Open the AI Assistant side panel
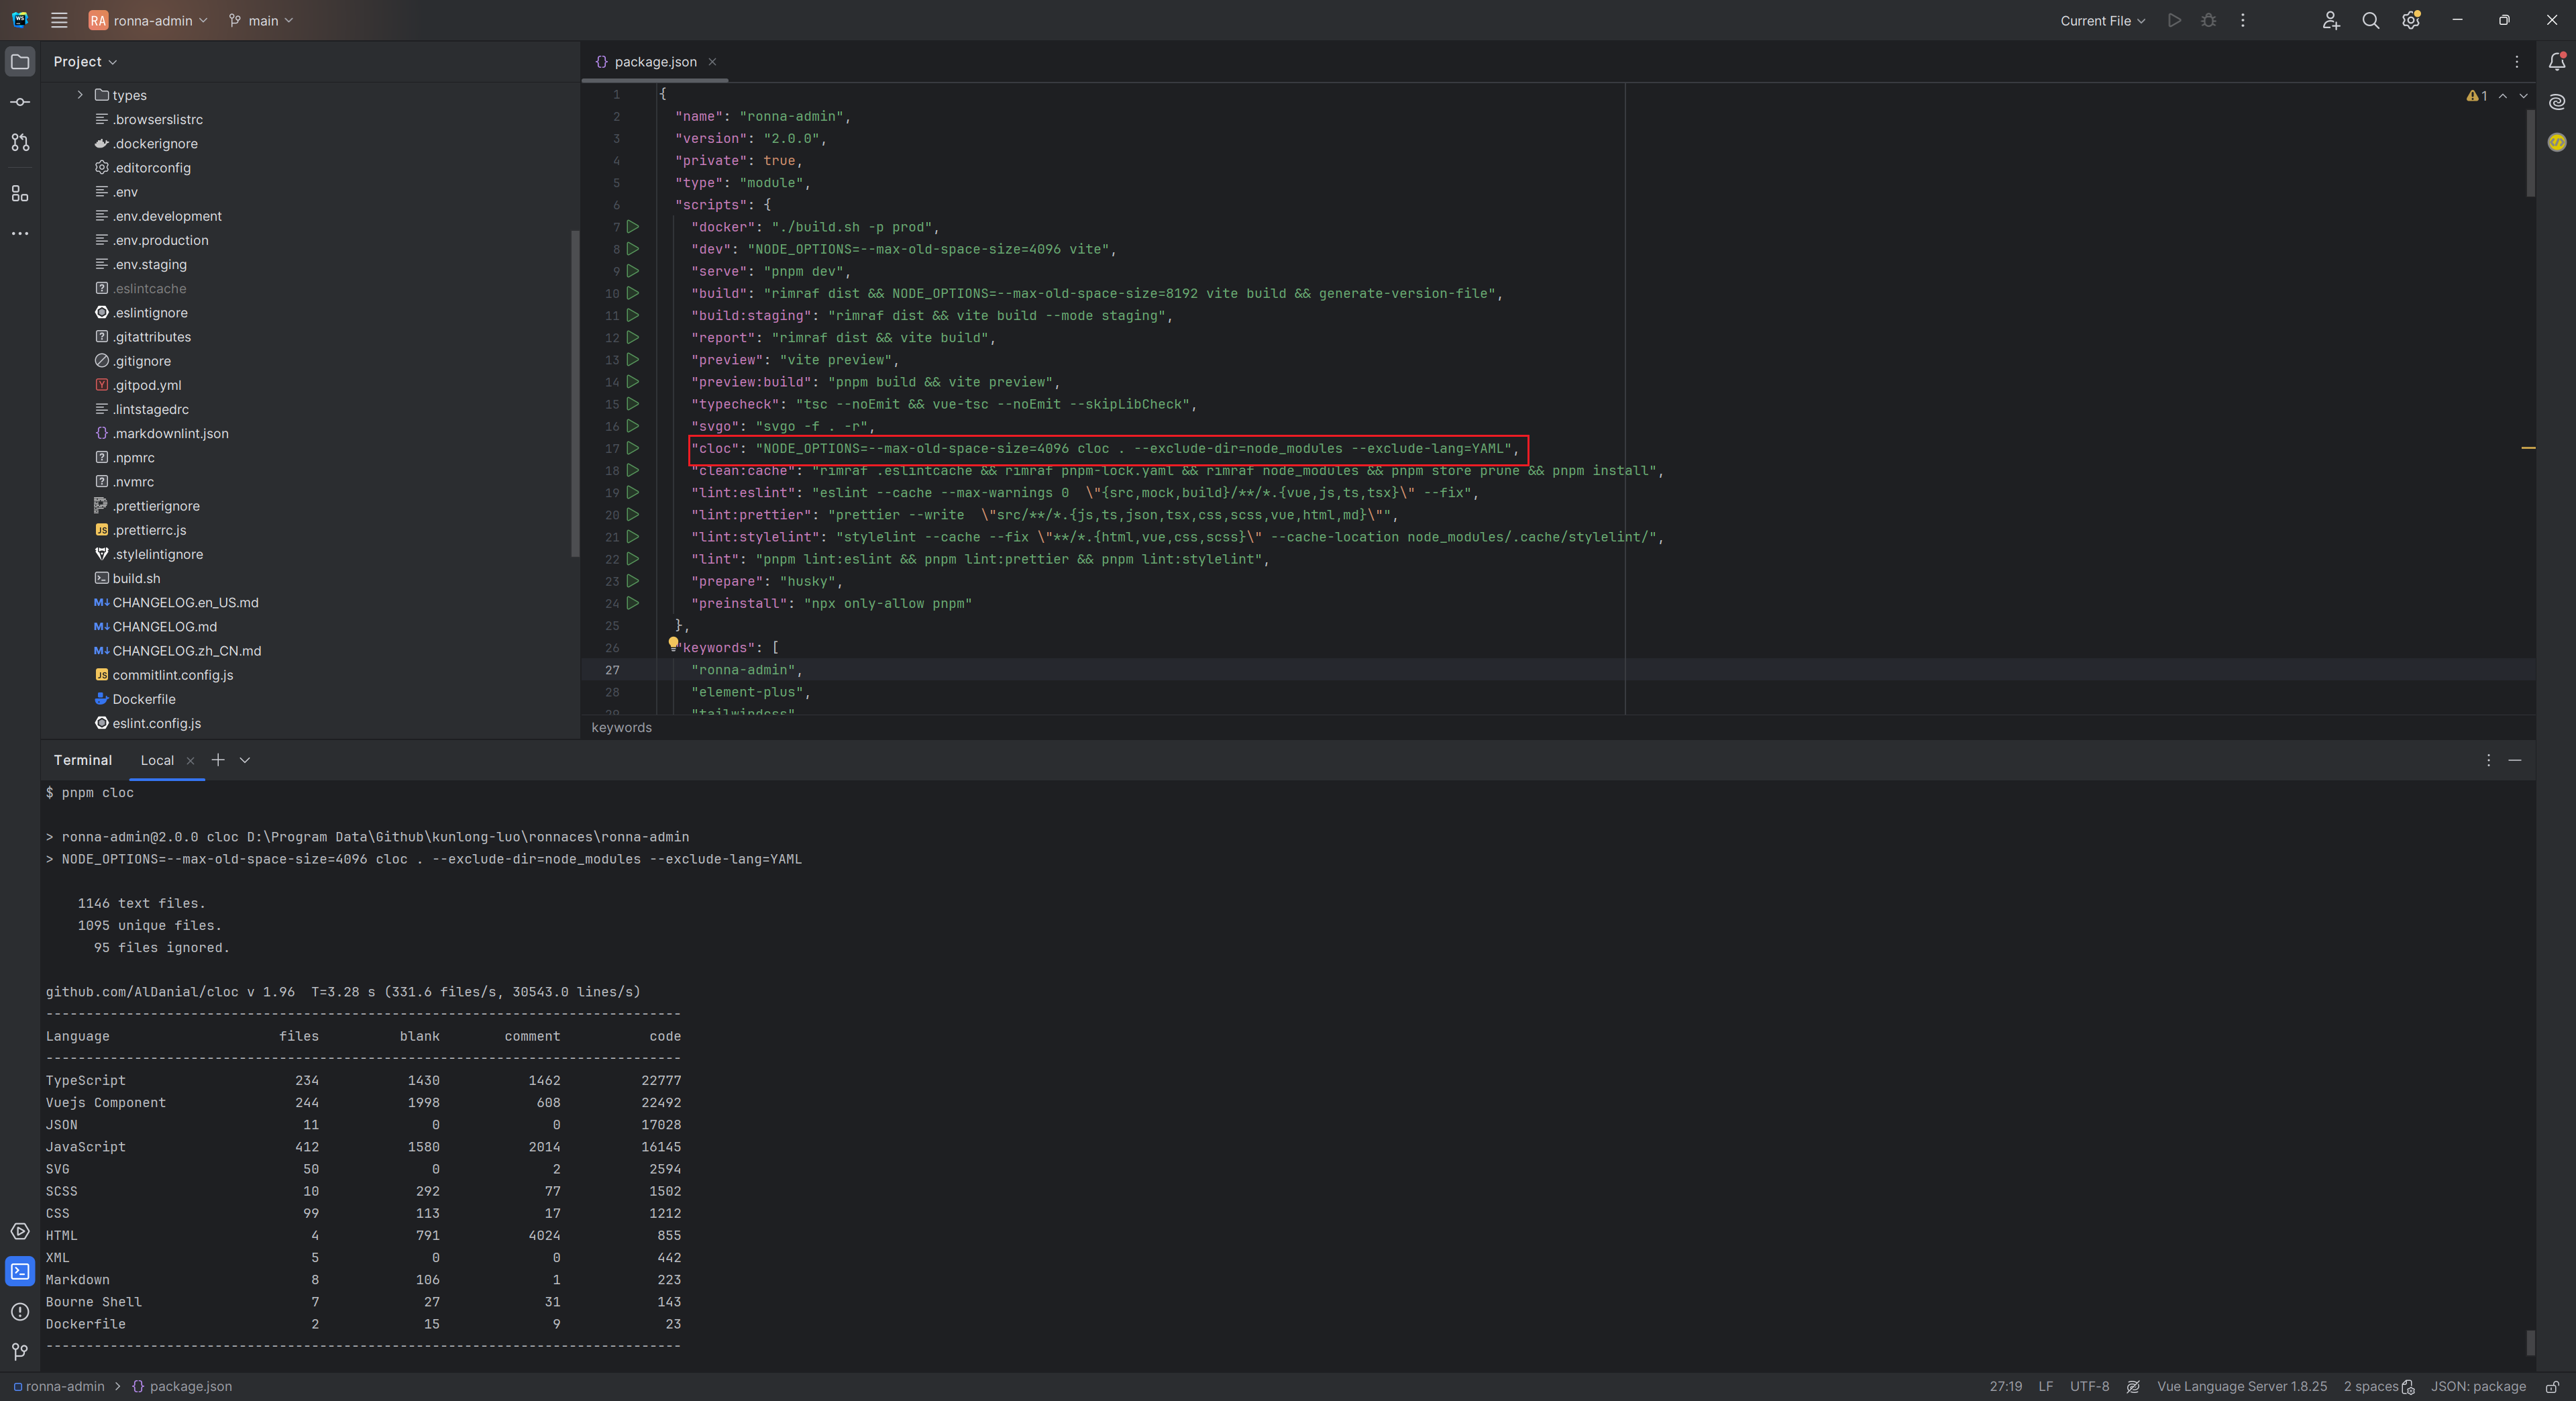The image size is (2576, 1401). 2557,102
